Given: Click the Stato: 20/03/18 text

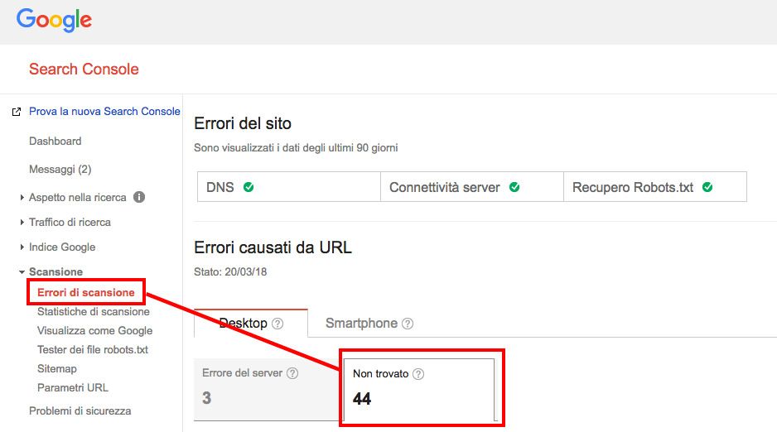Looking at the screenshot, I should pyautogui.click(x=230, y=271).
